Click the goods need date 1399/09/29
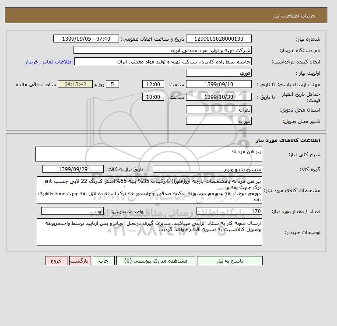The image size is (337, 326). click(73, 169)
